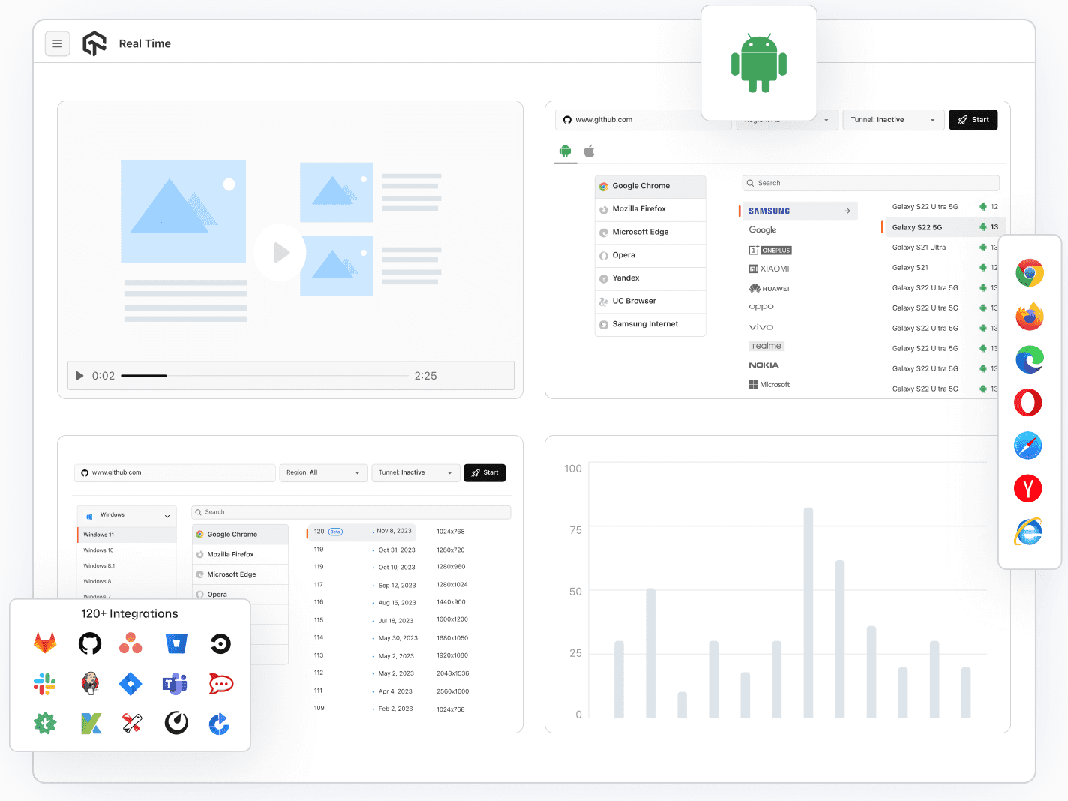
Task: Click the device Search input field
Action: point(871,183)
